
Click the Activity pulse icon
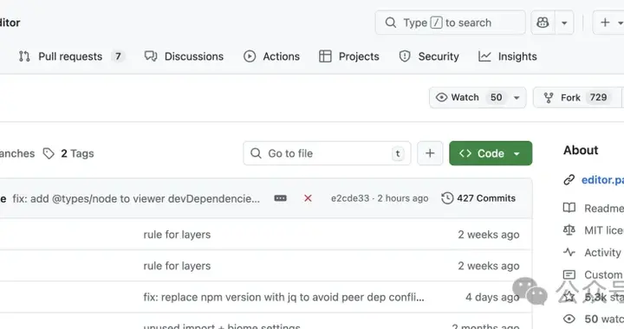[569, 252]
